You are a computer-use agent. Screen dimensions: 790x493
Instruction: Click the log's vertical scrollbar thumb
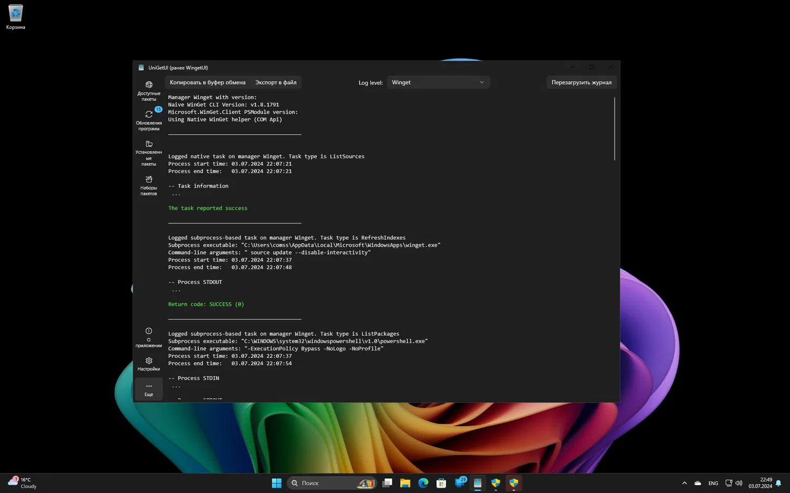[x=614, y=128]
